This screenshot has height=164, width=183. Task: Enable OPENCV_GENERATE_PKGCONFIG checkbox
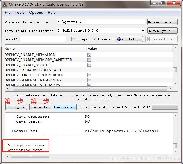89,80
